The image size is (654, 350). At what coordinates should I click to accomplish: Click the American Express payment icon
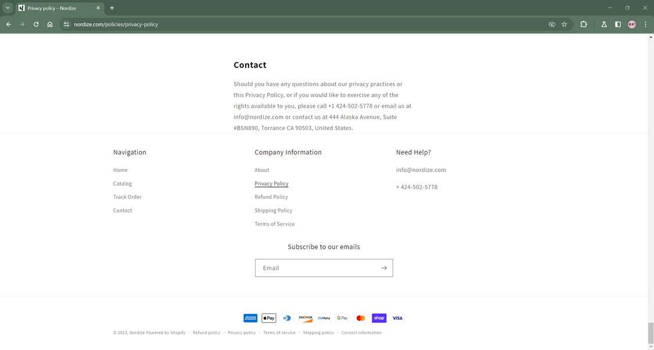click(x=250, y=318)
